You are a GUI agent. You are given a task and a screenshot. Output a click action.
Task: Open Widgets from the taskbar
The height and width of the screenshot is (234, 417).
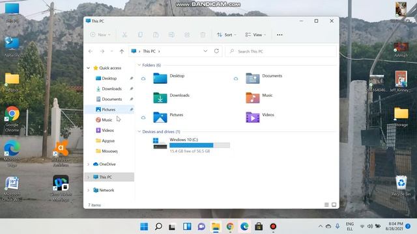coord(187,227)
